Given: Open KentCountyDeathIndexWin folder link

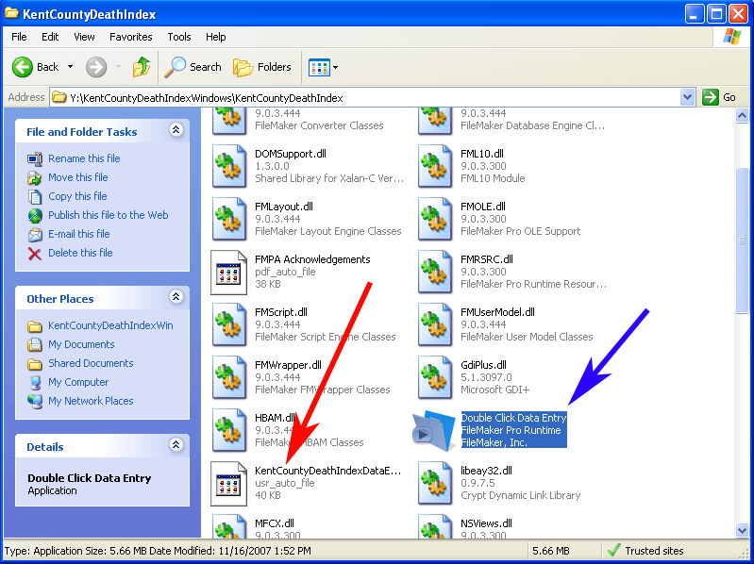Looking at the screenshot, I should click(x=110, y=325).
